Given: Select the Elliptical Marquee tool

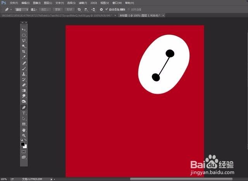Looking at the screenshot, I should click(x=24, y=35).
